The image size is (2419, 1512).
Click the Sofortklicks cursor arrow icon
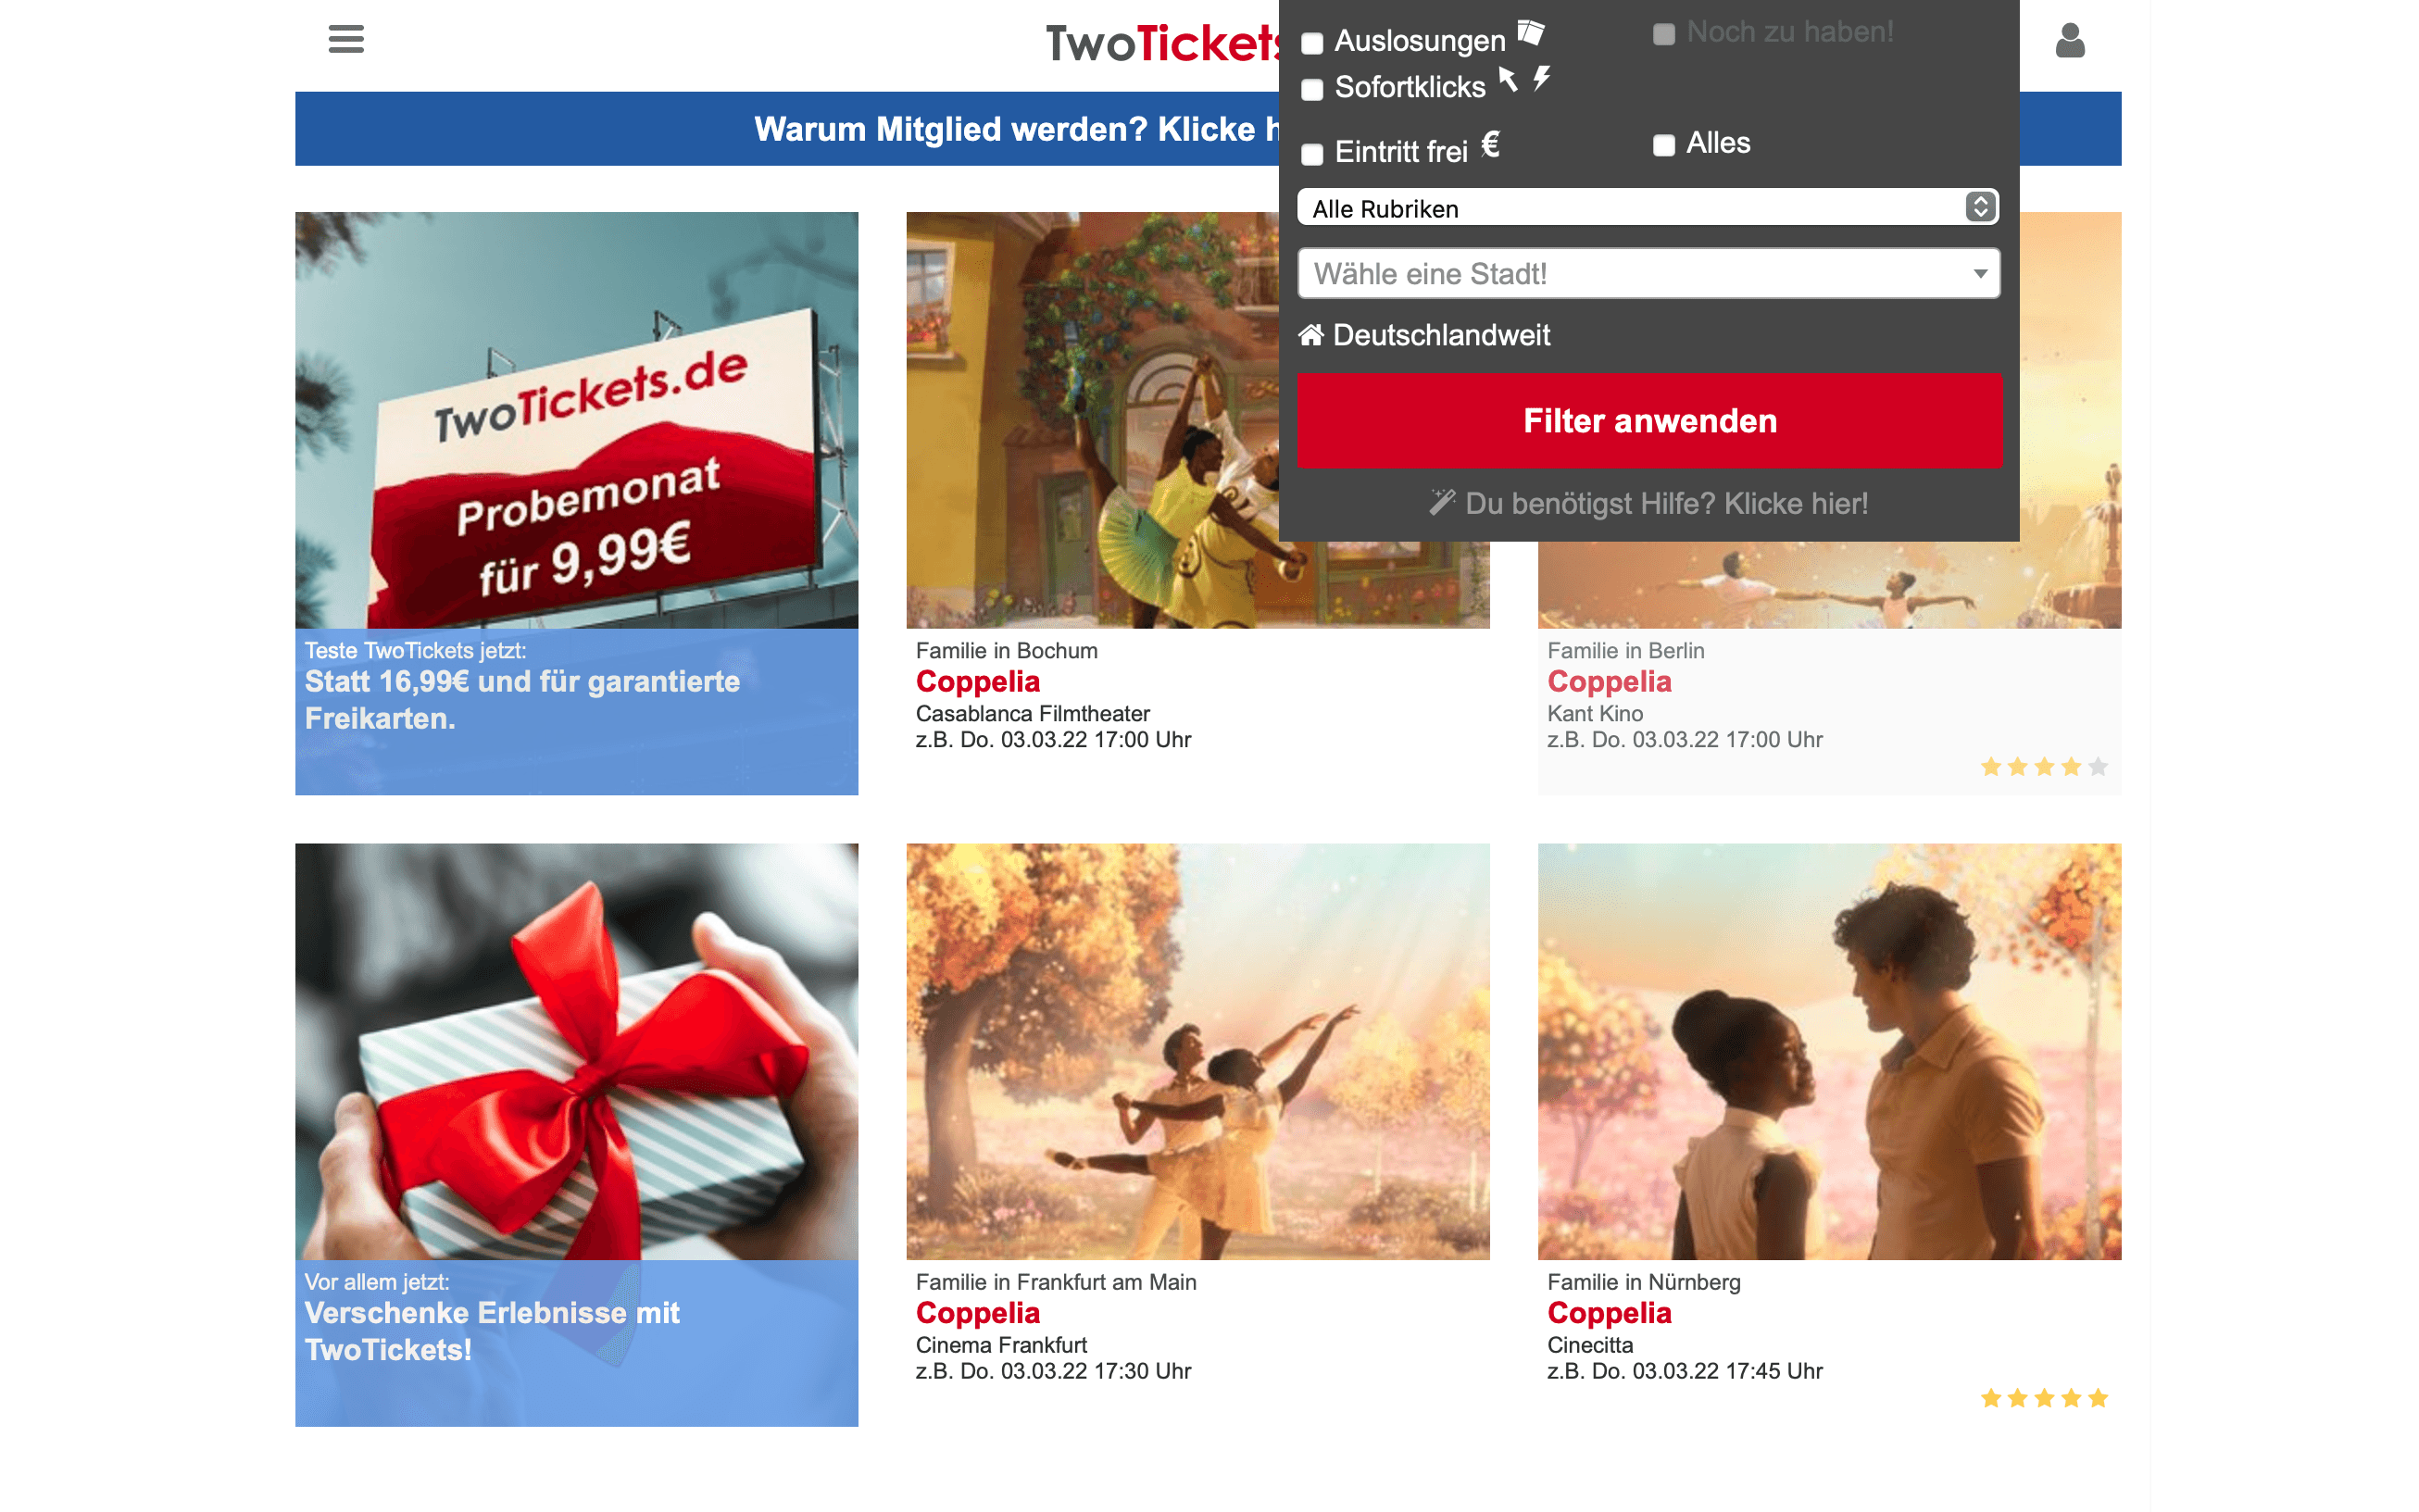coord(1508,78)
